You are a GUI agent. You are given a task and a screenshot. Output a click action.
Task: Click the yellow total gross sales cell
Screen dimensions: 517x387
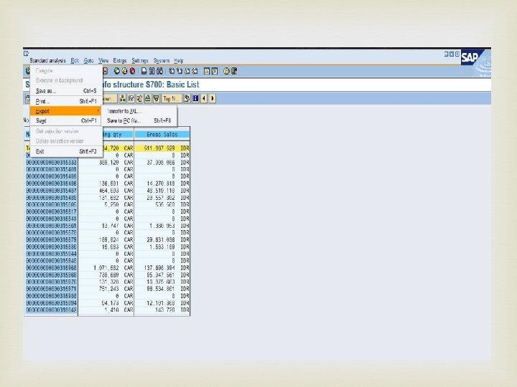[x=162, y=148]
